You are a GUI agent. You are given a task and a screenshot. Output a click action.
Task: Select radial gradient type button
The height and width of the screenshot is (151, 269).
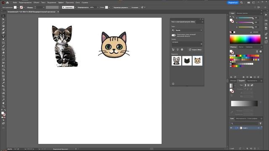pyautogui.click(x=248, y=85)
